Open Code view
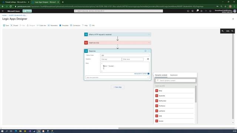Viewport: 237px width, 133px height. (x=41, y=25)
